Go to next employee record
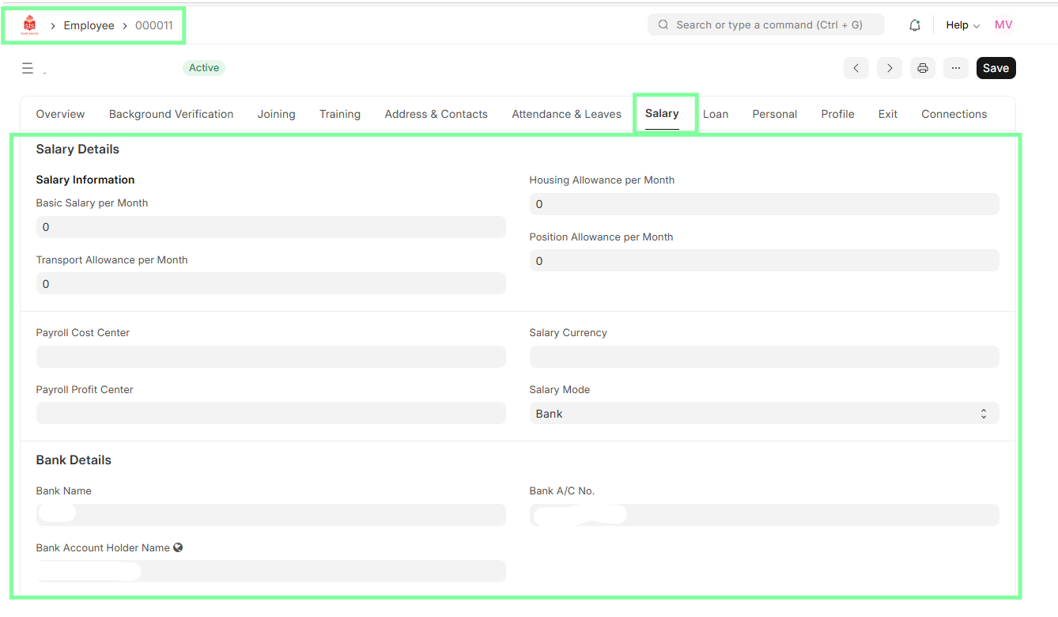The width and height of the screenshot is (1058, 617). [x=890, y=68]
